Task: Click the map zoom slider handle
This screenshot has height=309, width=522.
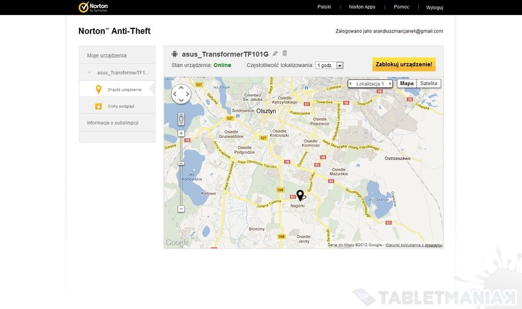Action: pos(181,163)
